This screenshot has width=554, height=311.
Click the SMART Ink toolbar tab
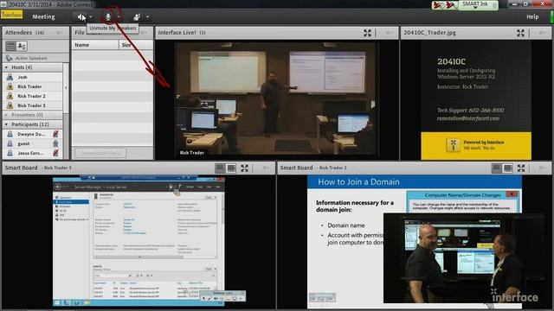pyautogui.click(x=479, y=4)
